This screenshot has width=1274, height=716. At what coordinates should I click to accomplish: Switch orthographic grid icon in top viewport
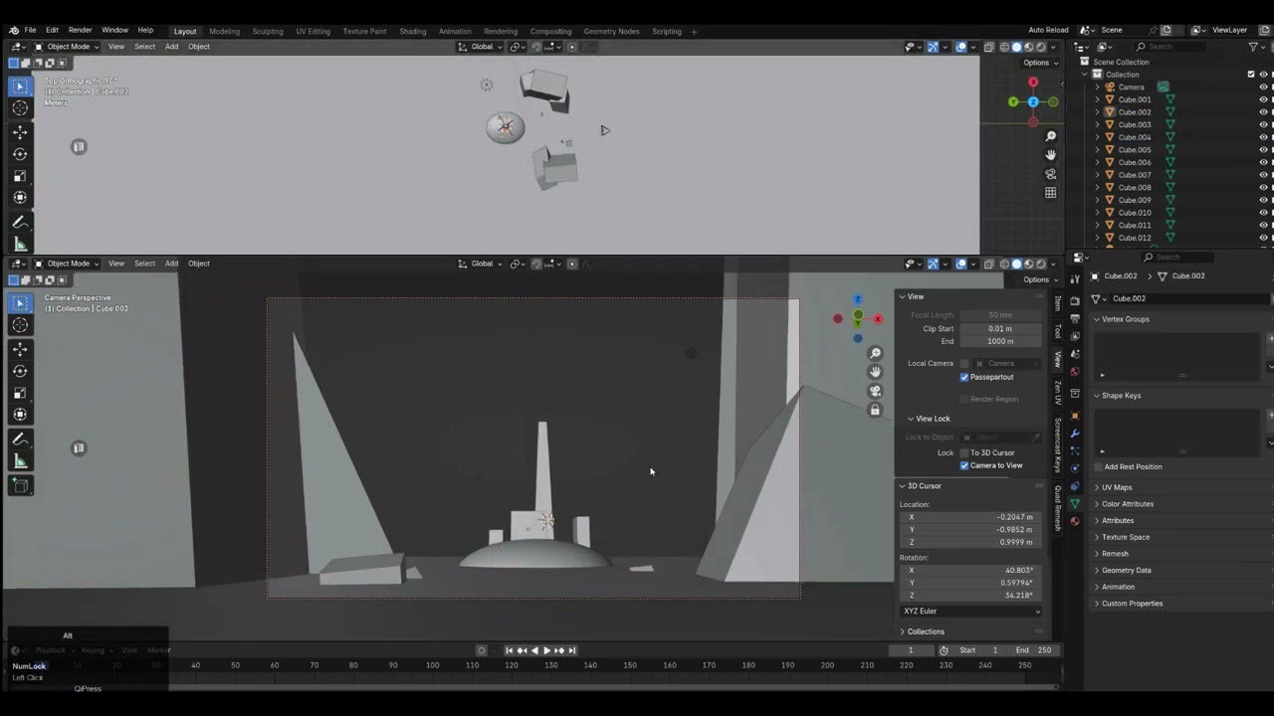tap(1050, 193)
